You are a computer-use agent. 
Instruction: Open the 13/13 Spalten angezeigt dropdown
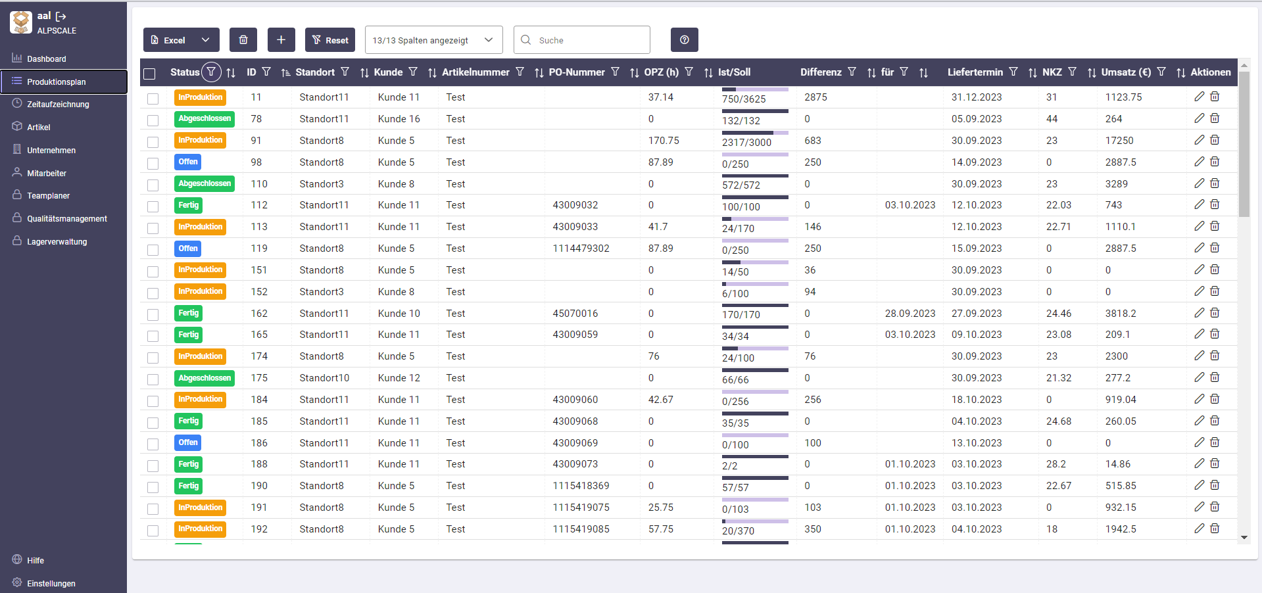434,40
